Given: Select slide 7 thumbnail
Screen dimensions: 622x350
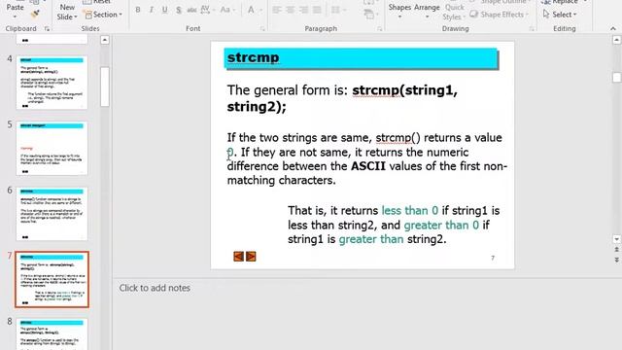Looking at the screenshot, I should pos(52,279).
